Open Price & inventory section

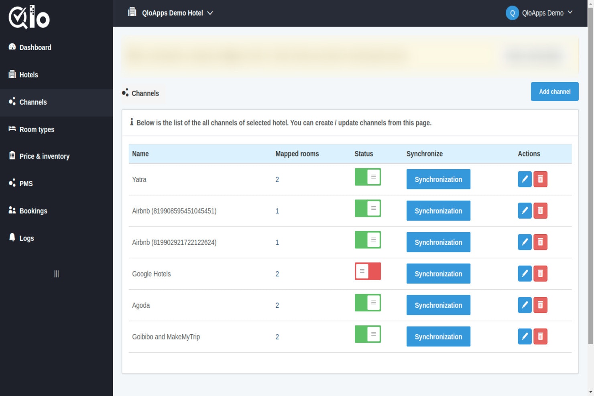point(56,156)
